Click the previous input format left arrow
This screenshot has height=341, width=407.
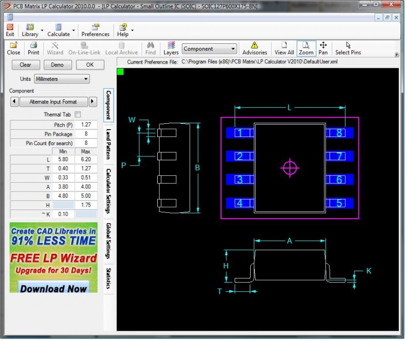tap(14, 101)
